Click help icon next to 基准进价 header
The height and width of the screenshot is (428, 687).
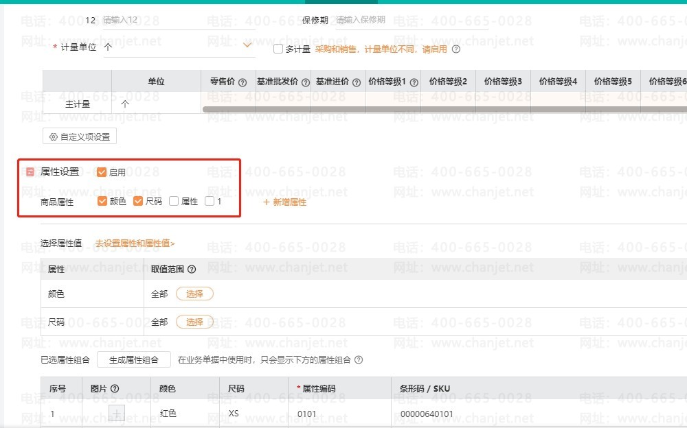[x=356, y=82]
